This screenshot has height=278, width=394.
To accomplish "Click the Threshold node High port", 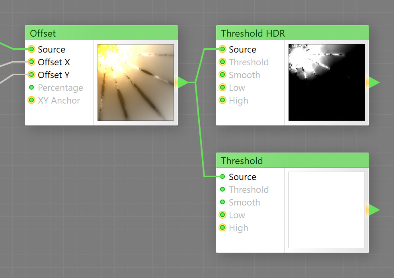I will (x=222, y=227).
